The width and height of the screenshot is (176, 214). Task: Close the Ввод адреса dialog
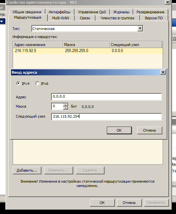pyautogui.click(x=163, y=72)
